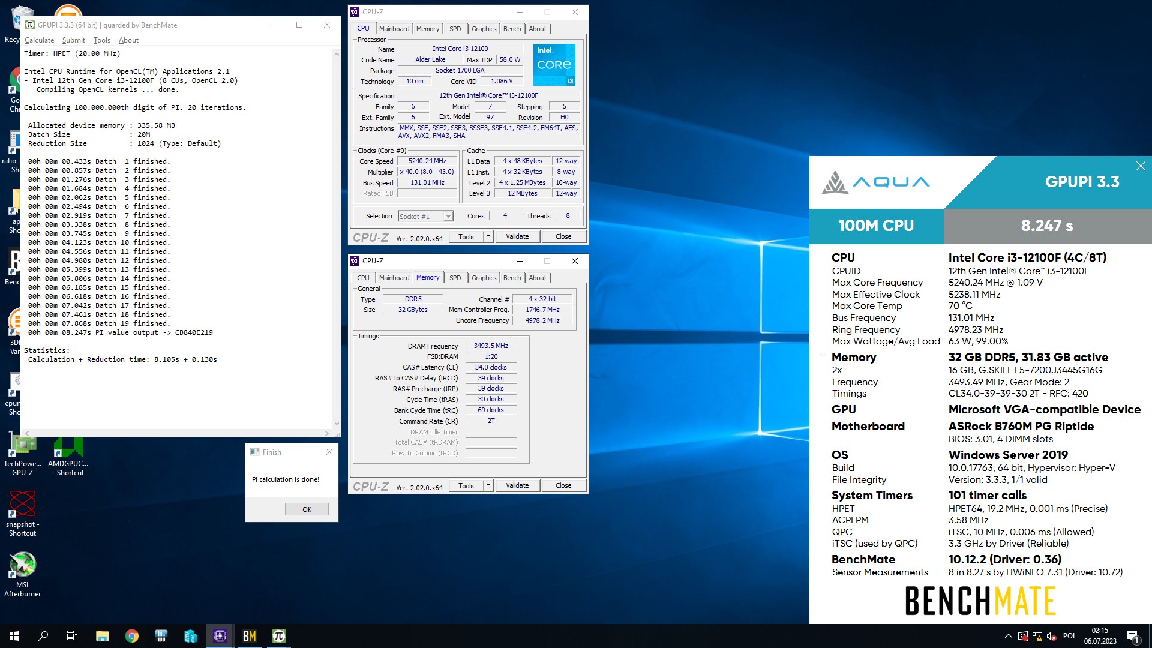1152x648 pixels.
Task: Click Close button in bottom CPU-Z
Action: (x=563, y=485)
